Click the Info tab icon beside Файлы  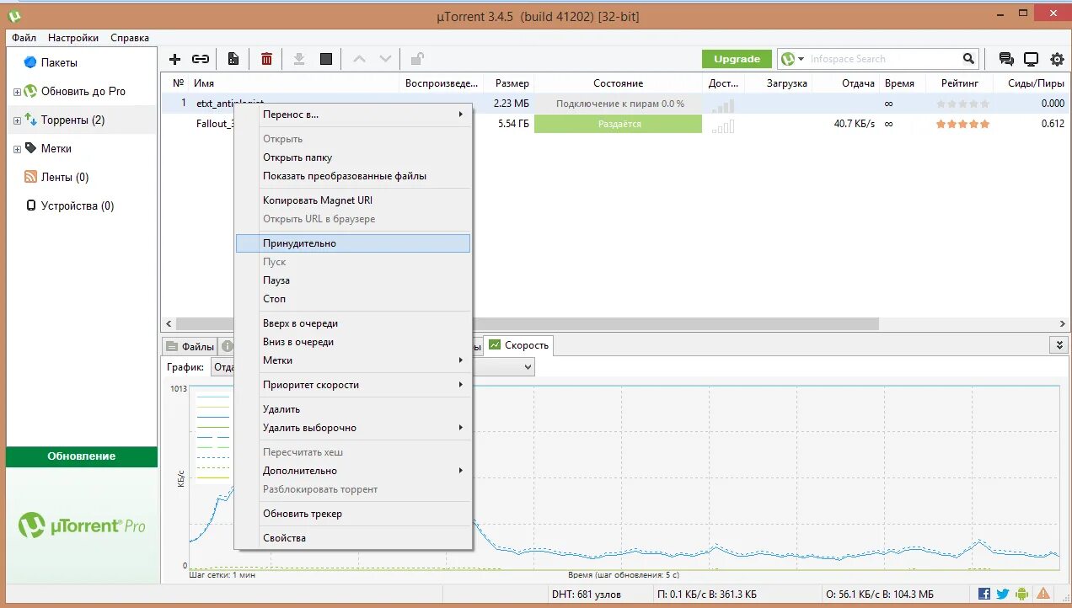[x=227, y=345]
